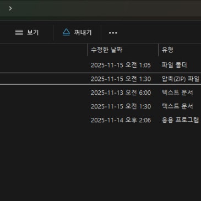201x201 pixels.
Task: Select the 응용 프로그램 row
Action: point(100,120)
